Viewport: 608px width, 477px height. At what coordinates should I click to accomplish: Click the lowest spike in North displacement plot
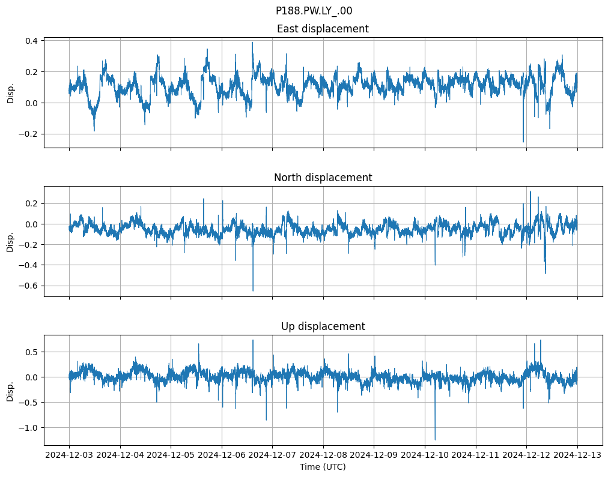click(253, 290)
